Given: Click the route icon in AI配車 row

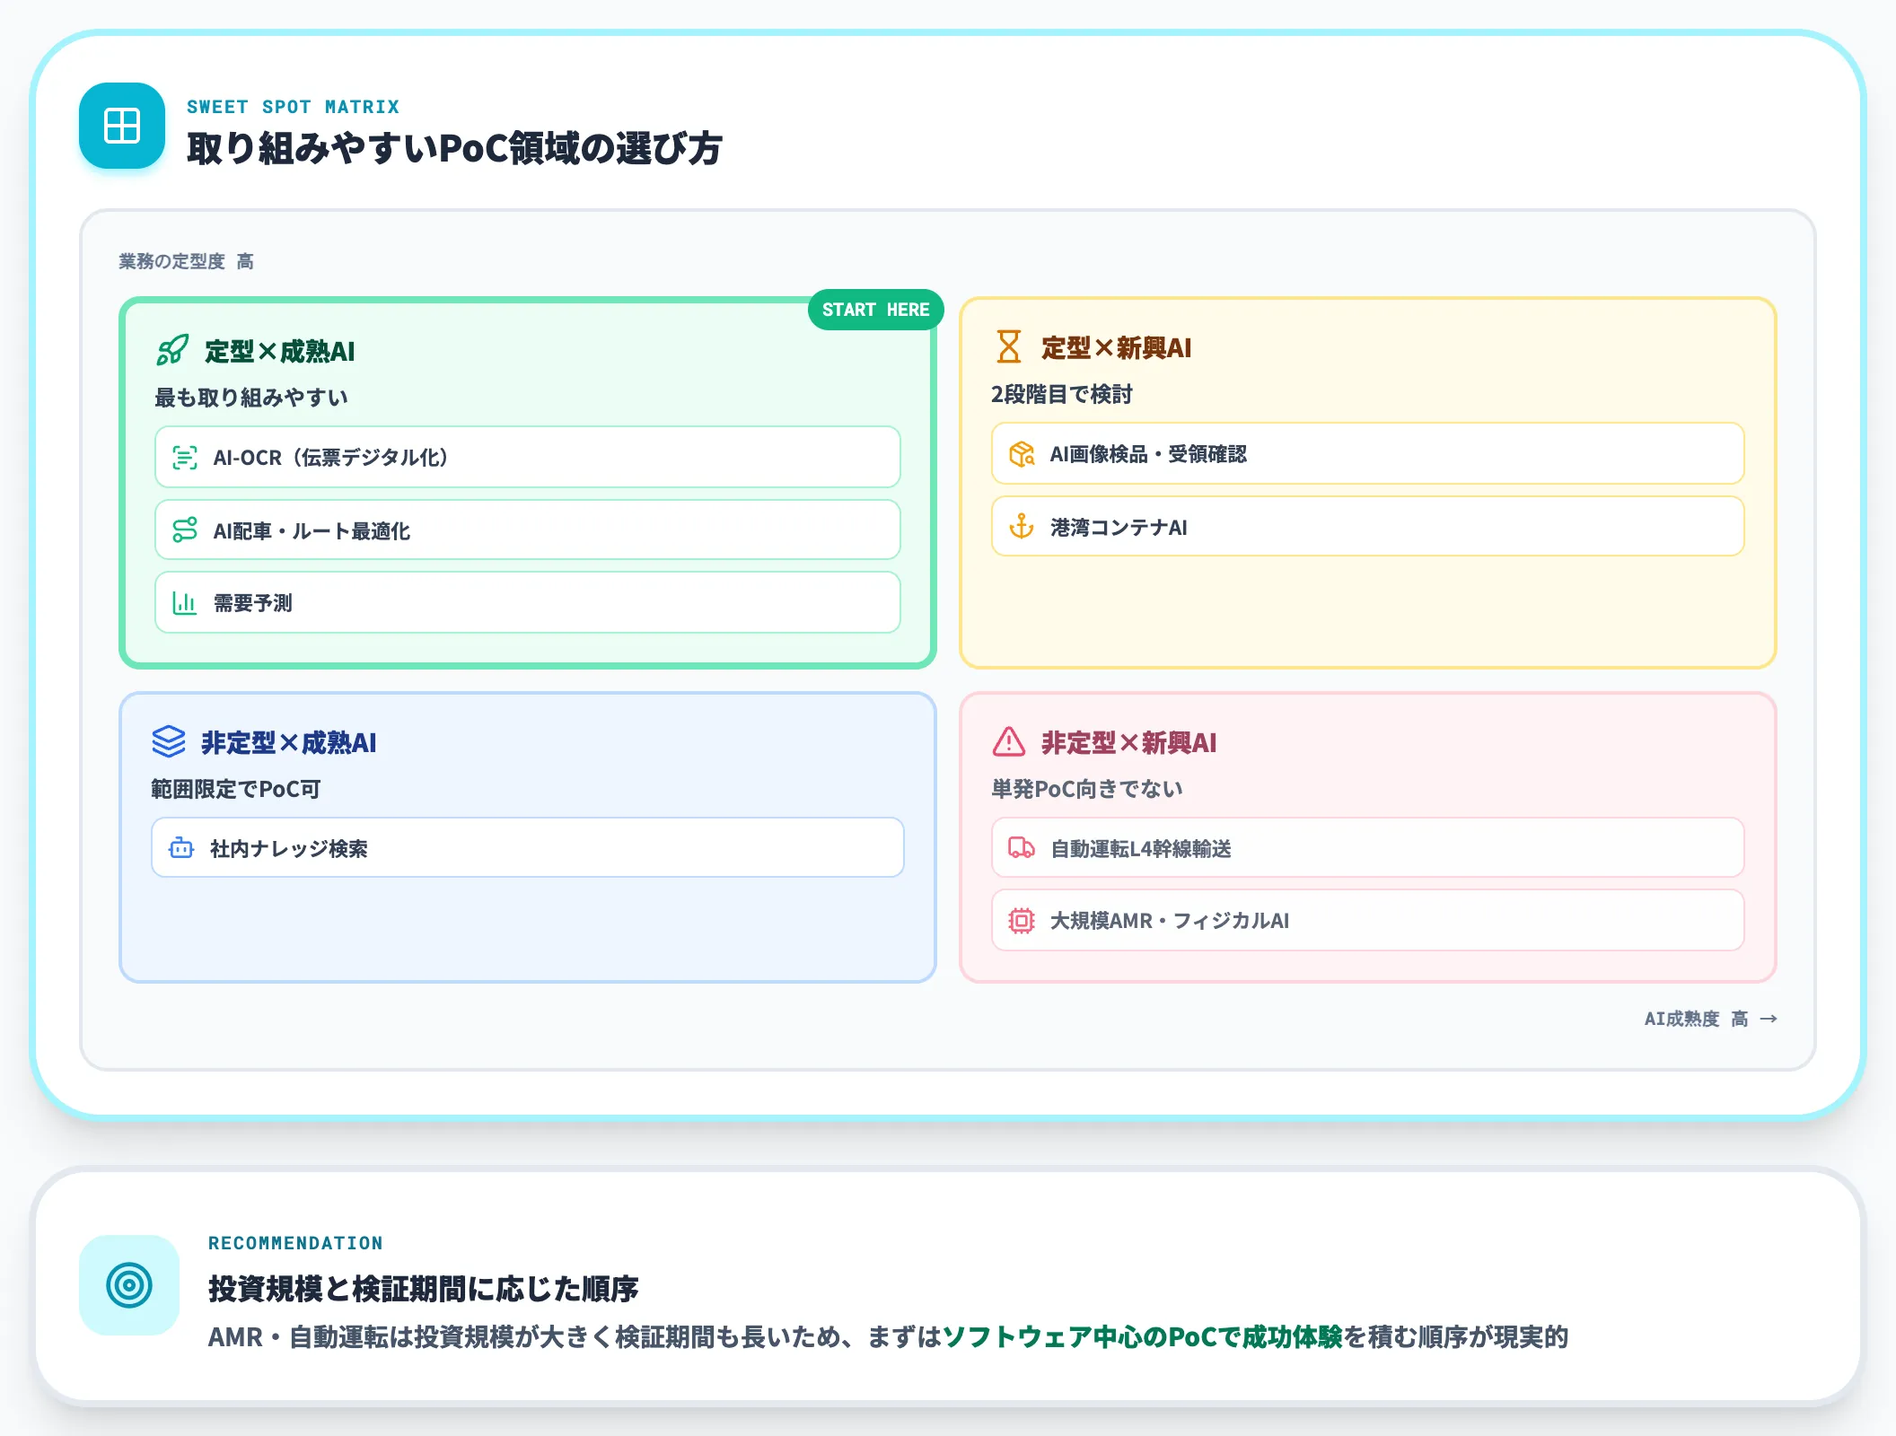Looking at the screenshot, I should pyautogui.click(x=185, y=530).
